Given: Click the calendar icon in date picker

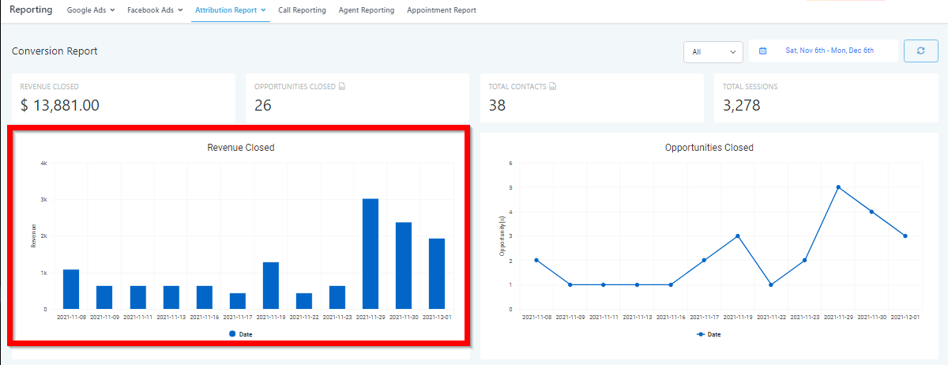Looking at the screenshot, I should click(x=763, y=51).
